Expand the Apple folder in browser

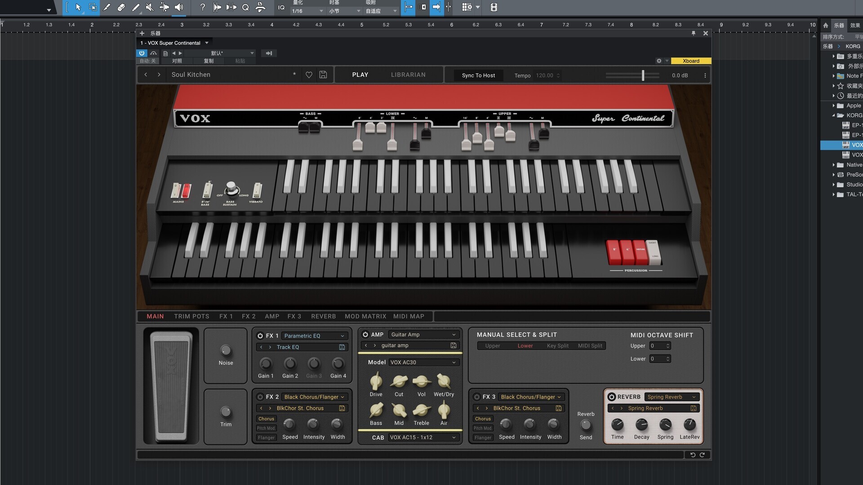point(833,106)
